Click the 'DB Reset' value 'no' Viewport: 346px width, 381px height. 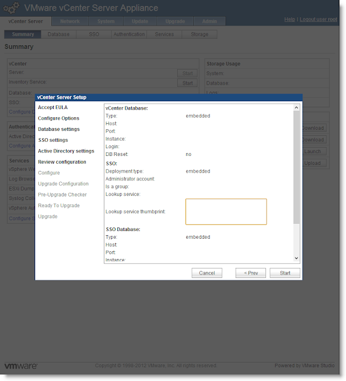click(189, 154)
